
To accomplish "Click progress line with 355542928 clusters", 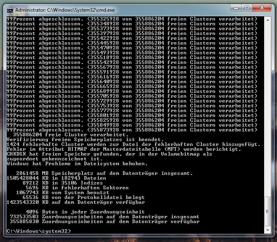I will coord(132,62).
